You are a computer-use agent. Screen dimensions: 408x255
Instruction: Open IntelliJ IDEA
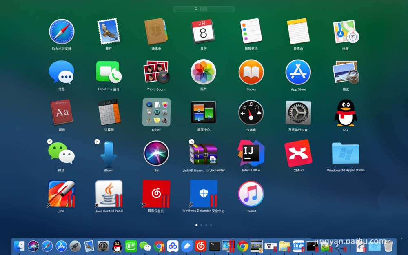(x=251, y=153)
